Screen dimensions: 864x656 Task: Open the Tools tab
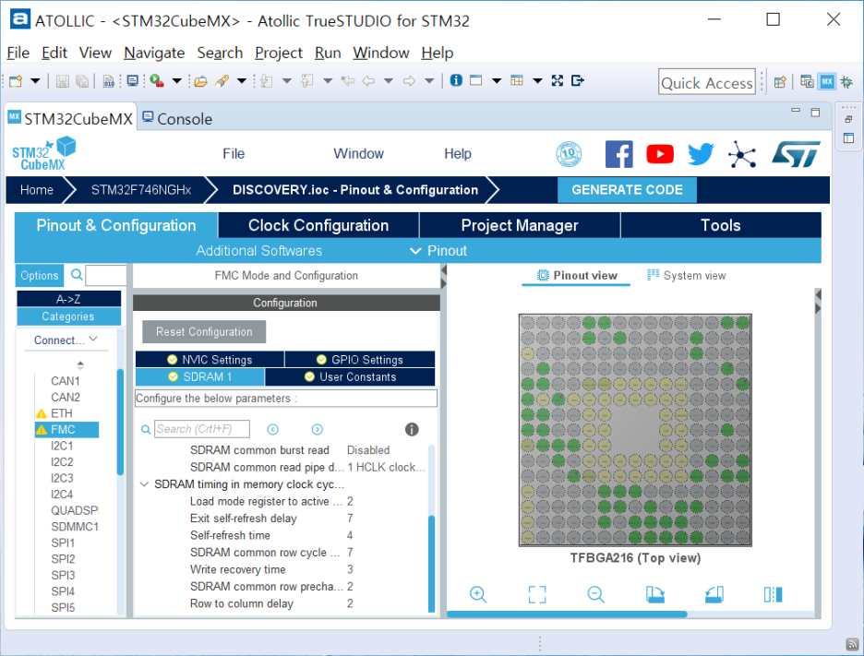click(x=721, y=225)
